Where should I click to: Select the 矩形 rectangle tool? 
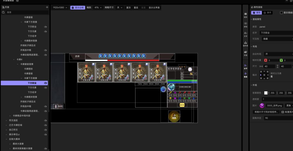(x=246, y=15)
